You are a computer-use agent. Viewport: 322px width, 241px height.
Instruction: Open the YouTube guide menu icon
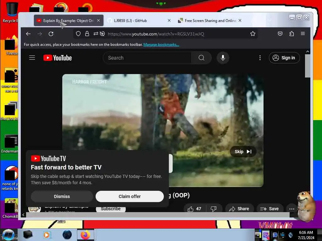[32, 58]
